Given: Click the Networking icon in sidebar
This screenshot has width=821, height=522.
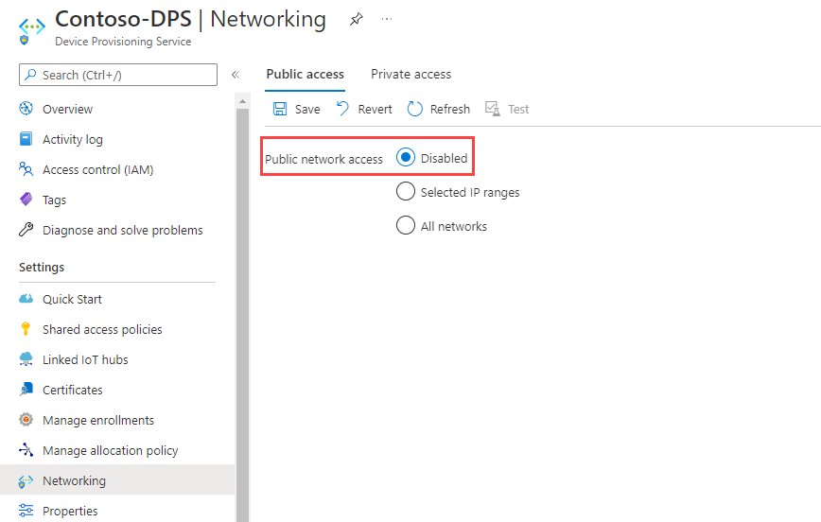Looking at the screenshot, I should coord(26,481).
